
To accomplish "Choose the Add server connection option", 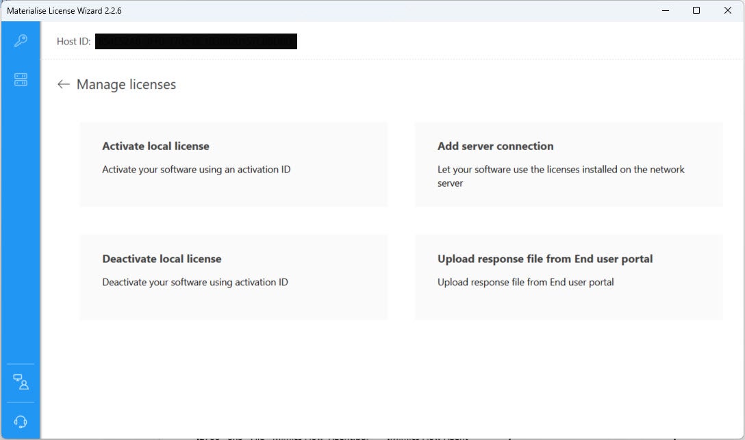I will 568,164.
